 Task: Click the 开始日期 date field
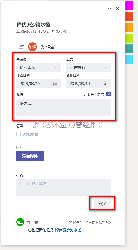(38, 83)
